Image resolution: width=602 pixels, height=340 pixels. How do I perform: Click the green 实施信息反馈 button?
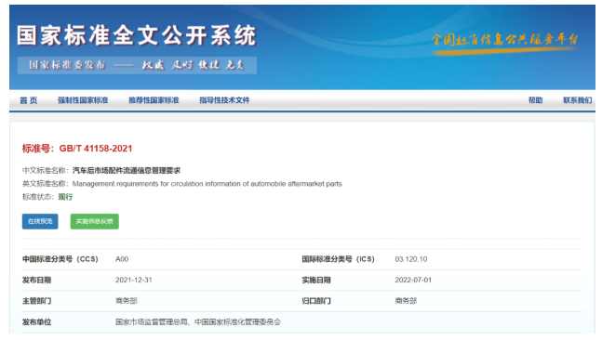95,221
